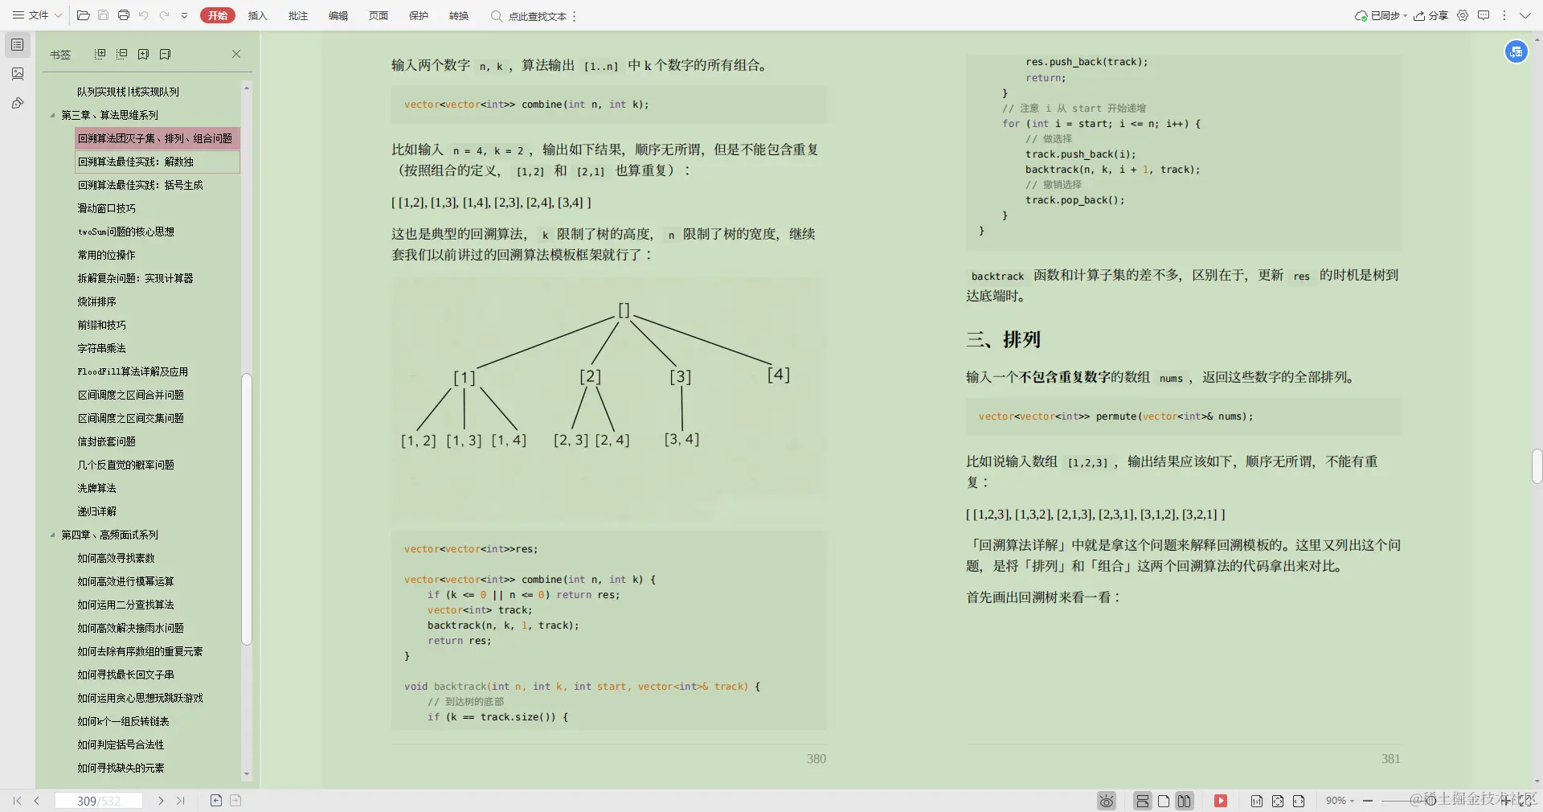Screen dimensions: 1543x812
Task: Select the annotation pen icon in the sidebar
Action: tap(17, 103)
